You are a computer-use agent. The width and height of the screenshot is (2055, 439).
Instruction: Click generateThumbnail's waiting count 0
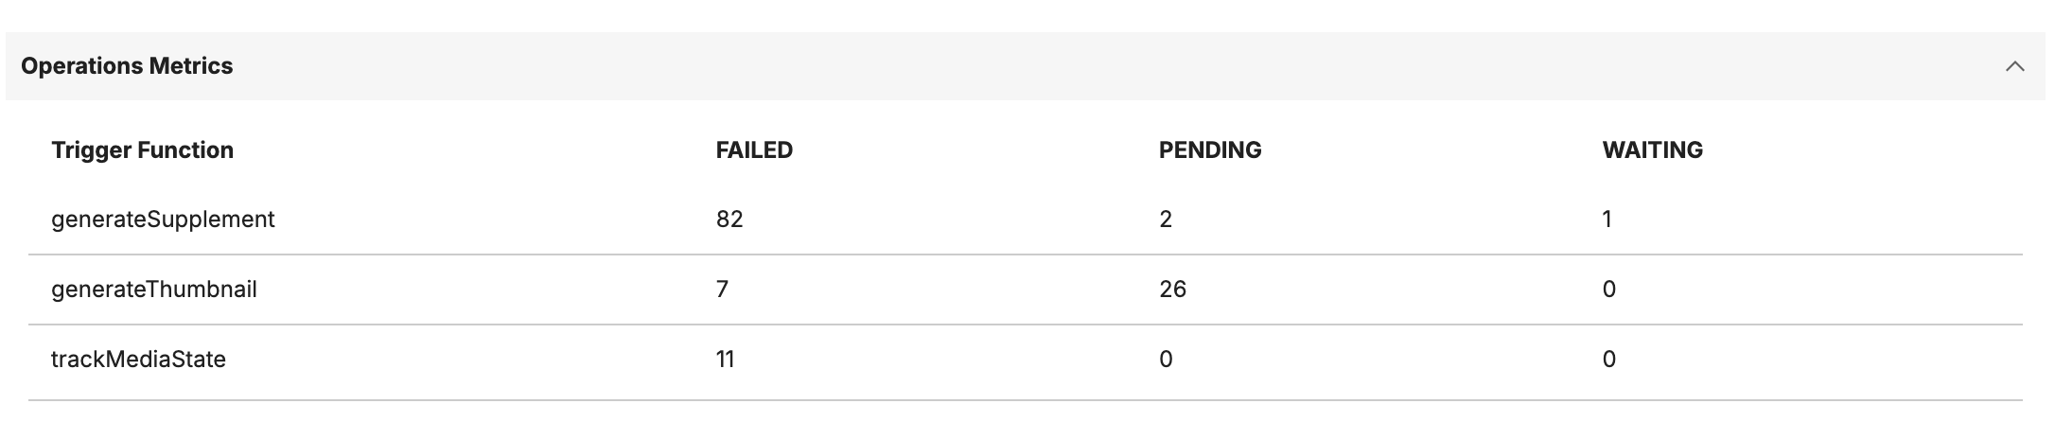coord(1608,290)
